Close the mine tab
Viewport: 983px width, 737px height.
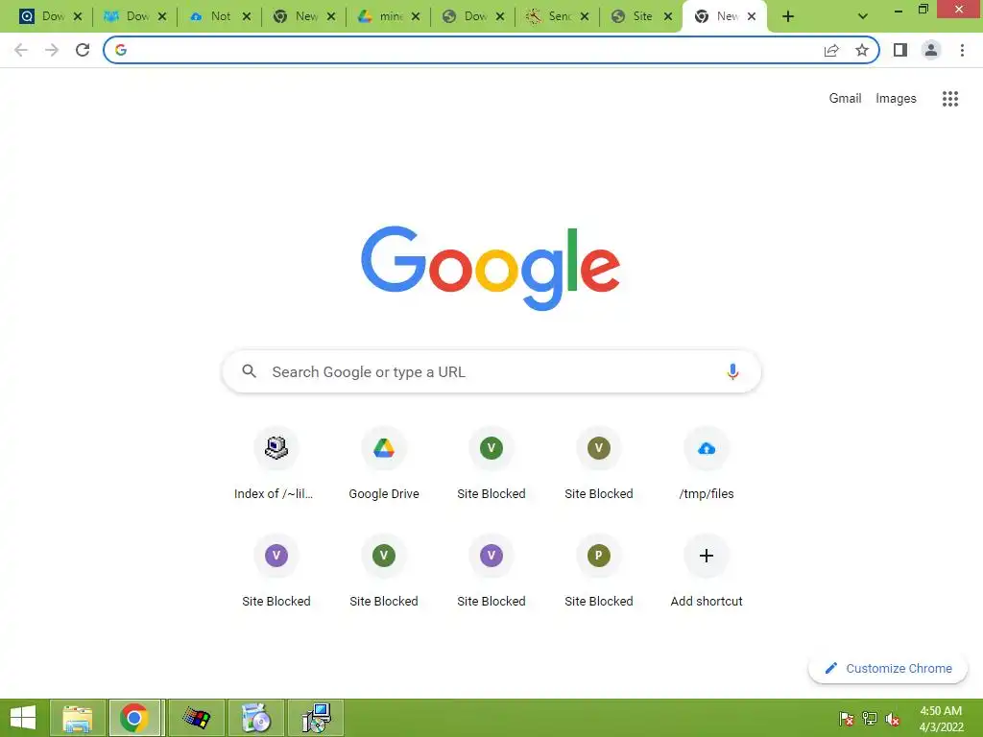pyautogui.click(x=416, y=16)
